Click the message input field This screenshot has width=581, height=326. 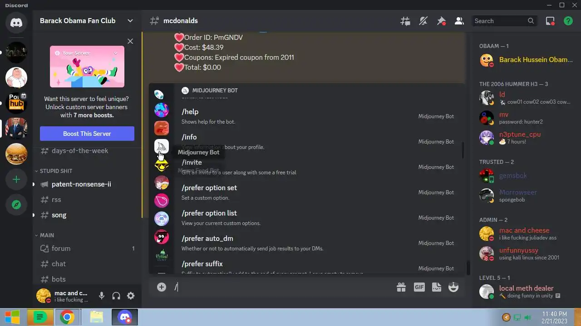tap(282, 287)
